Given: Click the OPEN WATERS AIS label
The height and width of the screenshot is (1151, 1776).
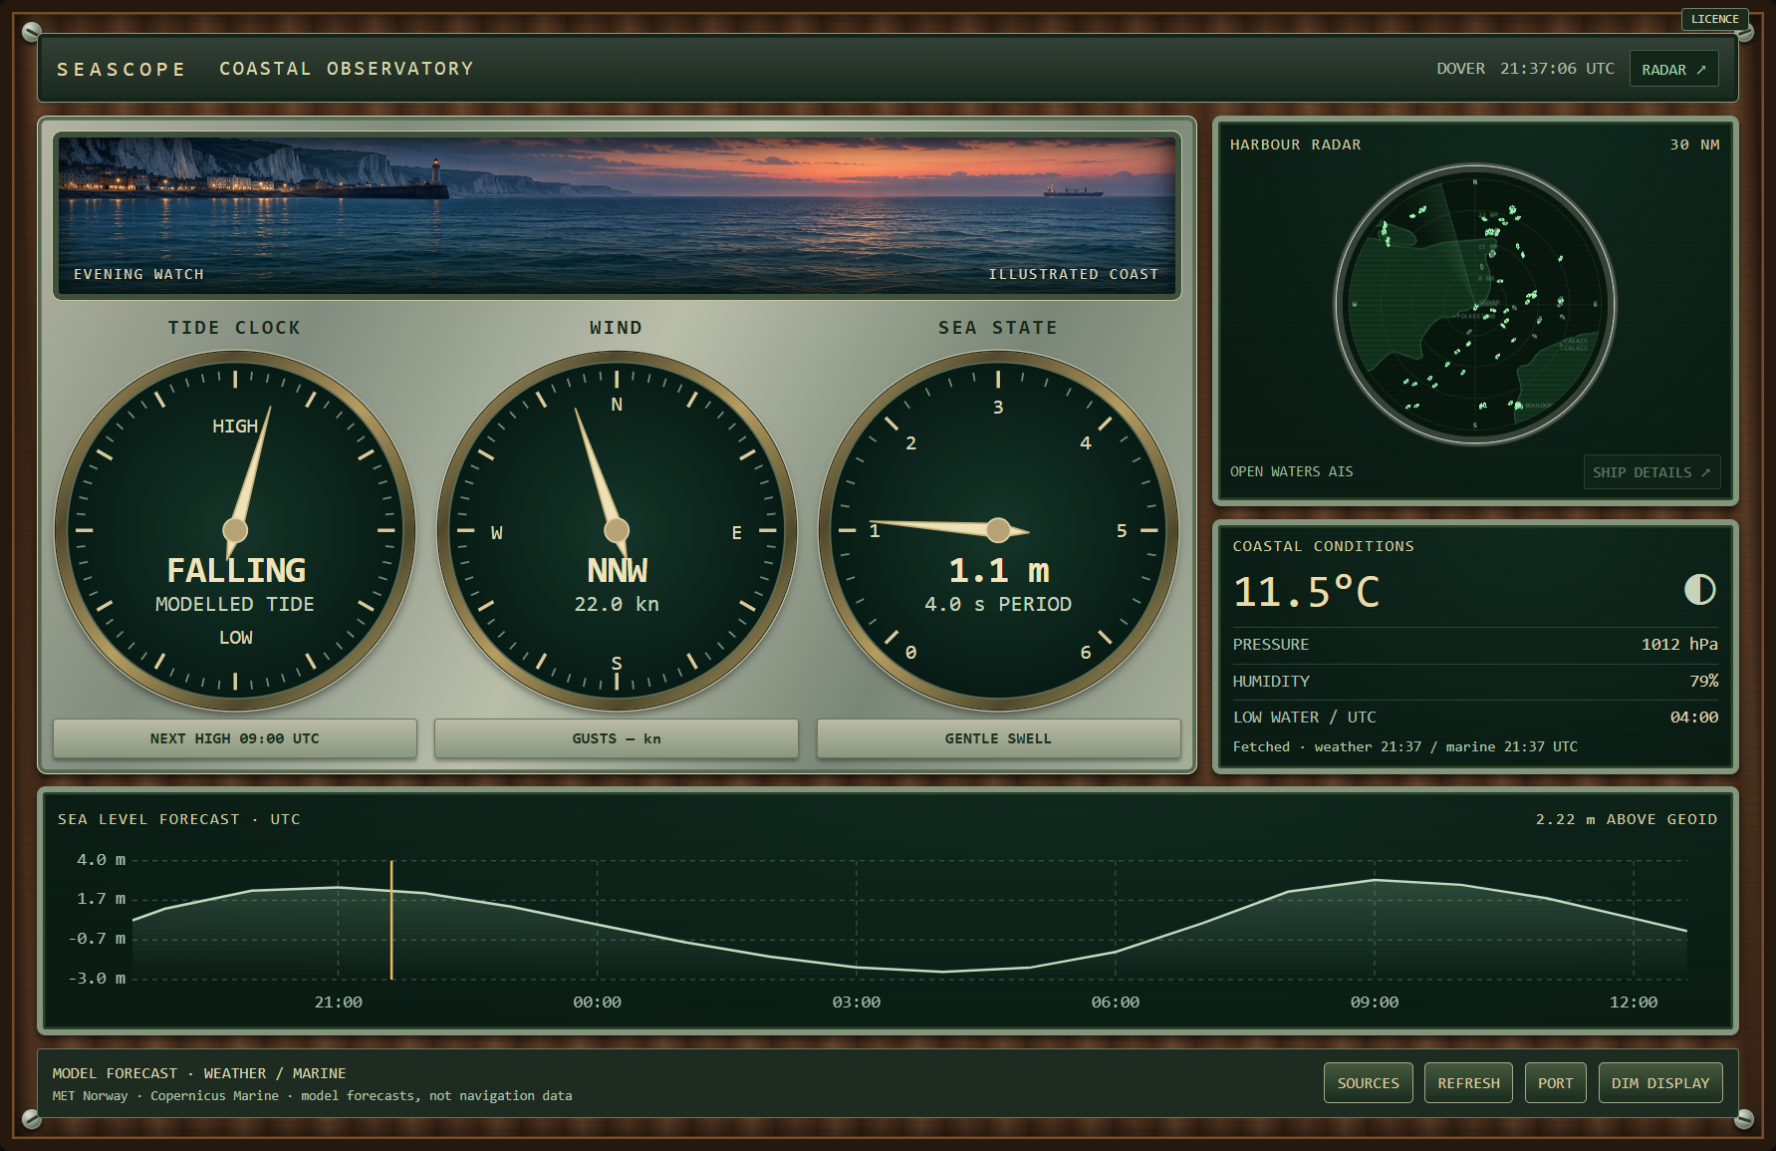Looking at the screenshot, I should point(1291,471).
